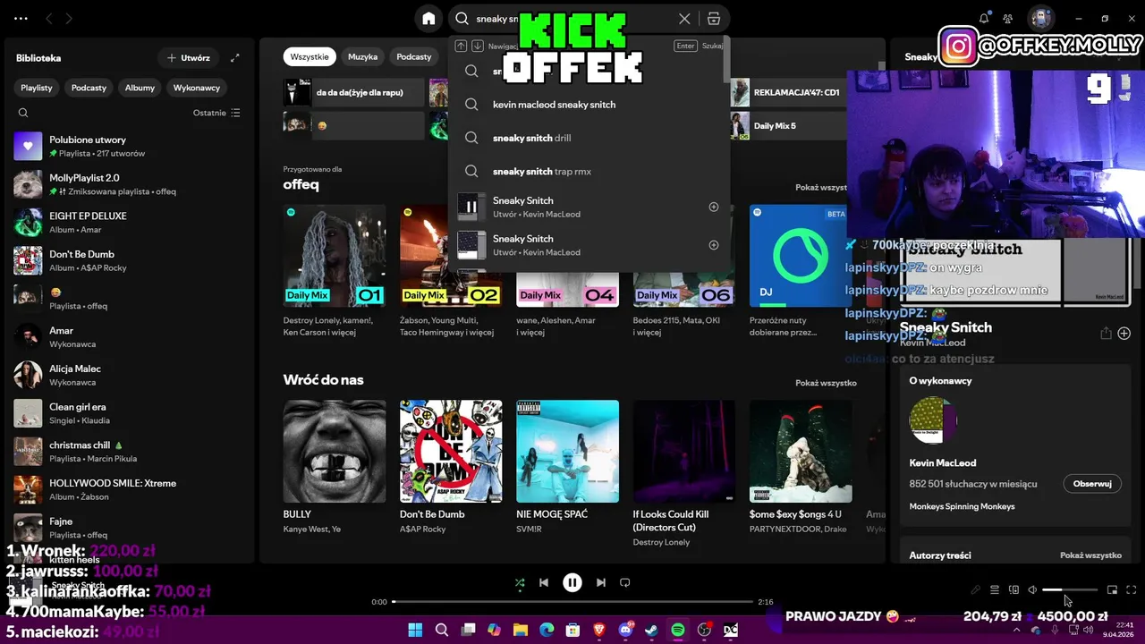Expand the Biblioteka panel with the arrows icon
Screen dimensions: 1145x644
[234, 58]
